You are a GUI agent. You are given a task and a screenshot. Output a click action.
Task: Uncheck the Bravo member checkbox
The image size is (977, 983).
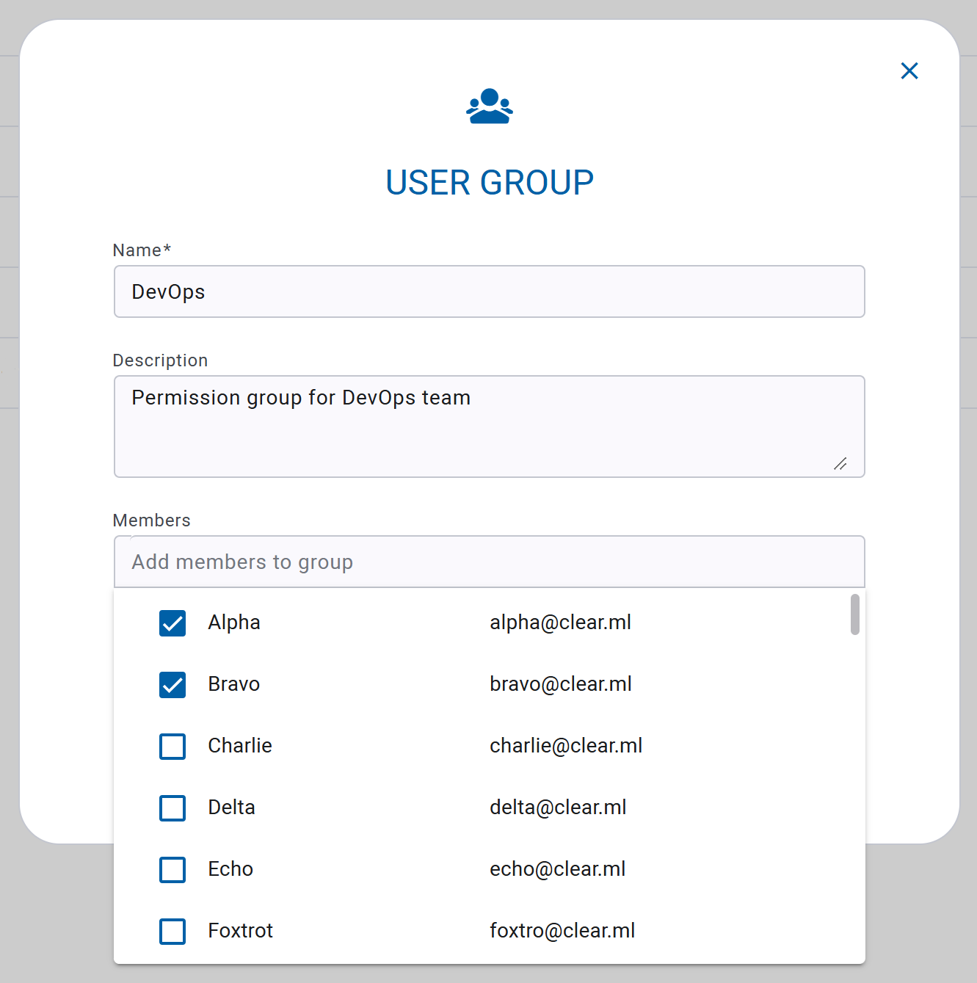click(172, 685)
